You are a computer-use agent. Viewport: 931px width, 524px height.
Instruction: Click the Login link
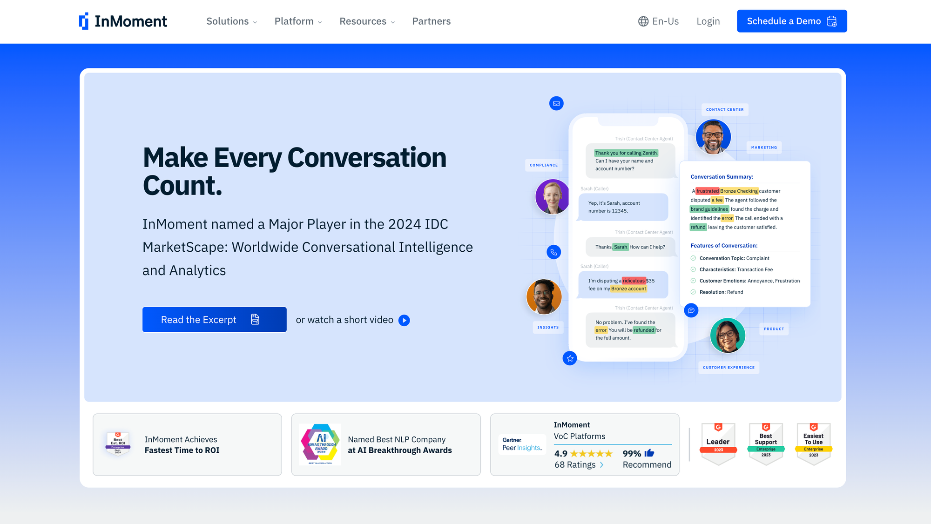[x=708, y=21]
